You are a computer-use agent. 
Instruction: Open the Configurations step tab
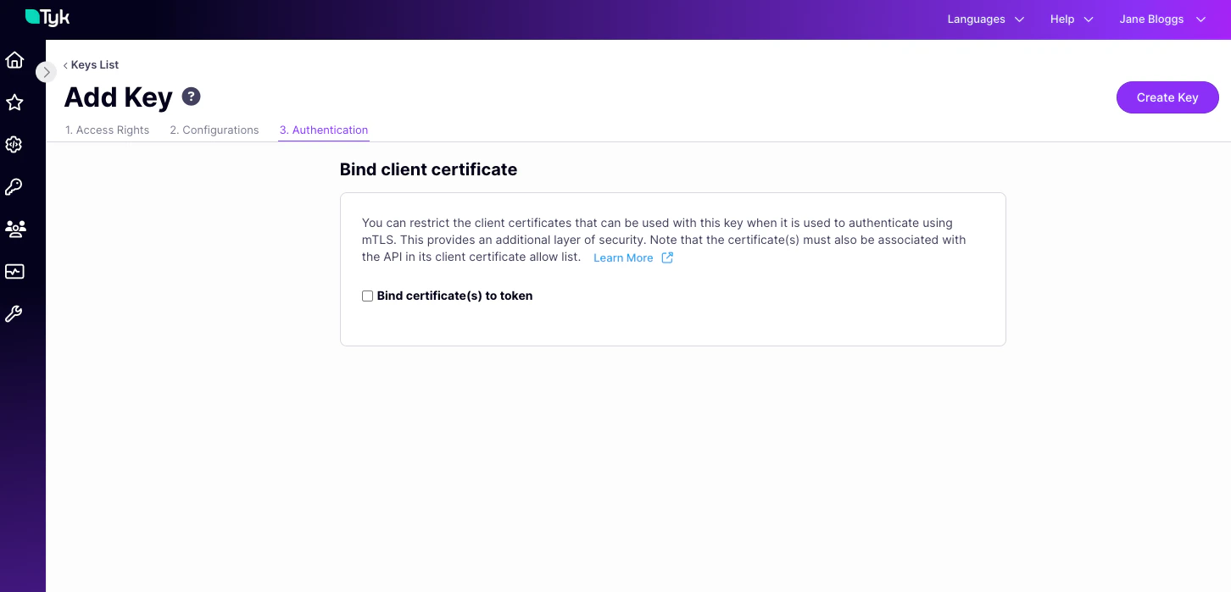(214, 130)
